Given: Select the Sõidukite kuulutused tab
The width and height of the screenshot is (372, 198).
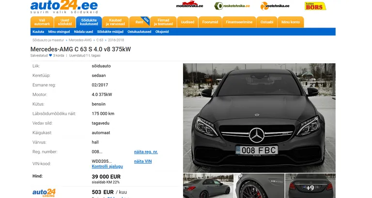Looking at the screenshot, I should [x=89, y=22].
